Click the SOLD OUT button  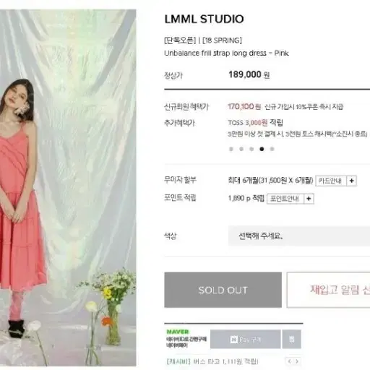click(x=223, y=290)
